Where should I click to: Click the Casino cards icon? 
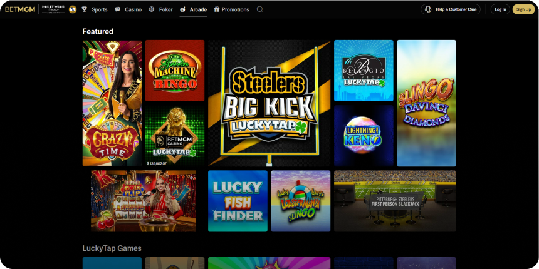coord(118,9)
